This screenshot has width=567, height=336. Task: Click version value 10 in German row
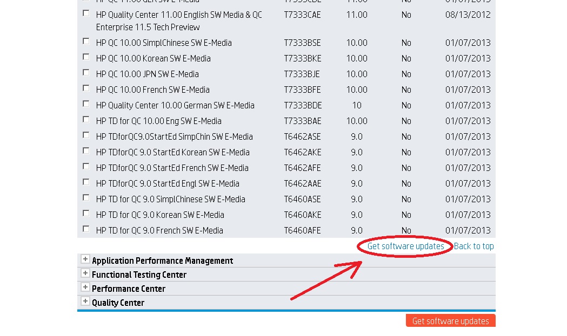tap(357, 105)
